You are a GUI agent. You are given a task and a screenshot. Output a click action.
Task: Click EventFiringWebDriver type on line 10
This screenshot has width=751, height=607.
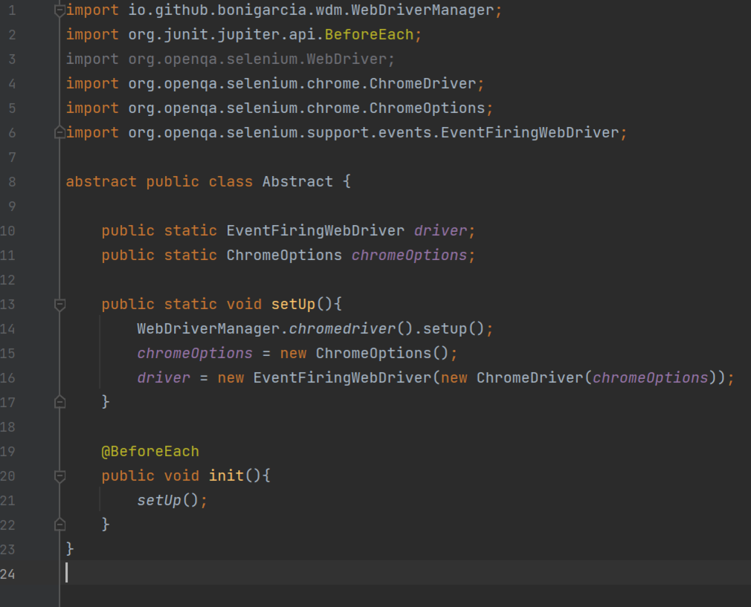point(315,231)
